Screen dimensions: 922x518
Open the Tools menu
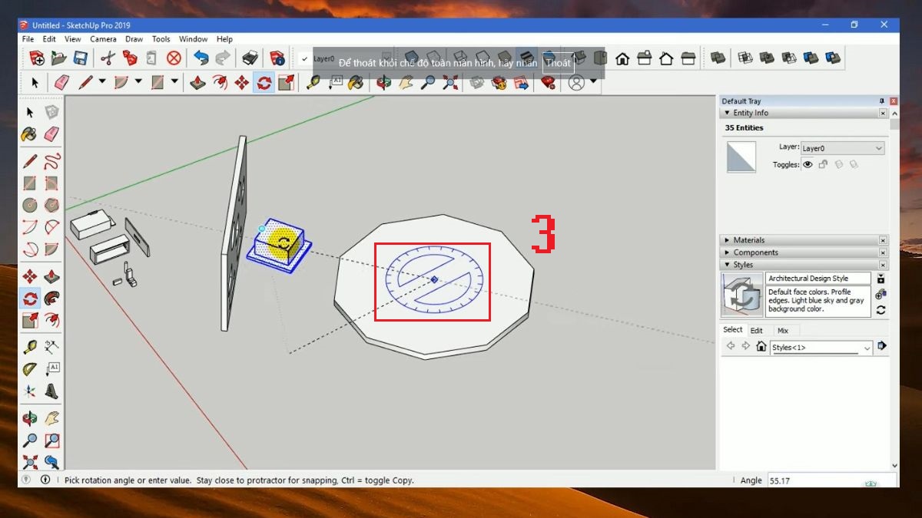tap(161, 39)
